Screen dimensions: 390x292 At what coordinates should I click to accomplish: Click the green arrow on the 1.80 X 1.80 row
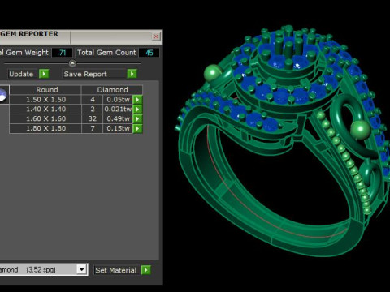pos(137,128)
